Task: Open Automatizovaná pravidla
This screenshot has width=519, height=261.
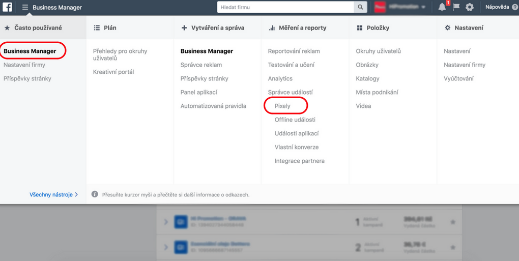Action: (x=214, y=106)
